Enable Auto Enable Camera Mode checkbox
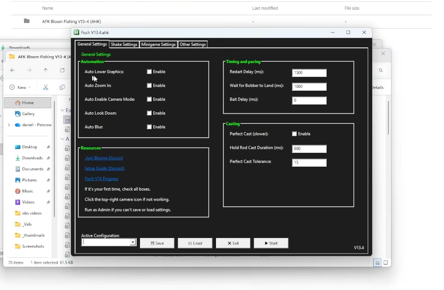Viewport: 444px width, 290px height. pyautogui.click(x=149, y=99)
